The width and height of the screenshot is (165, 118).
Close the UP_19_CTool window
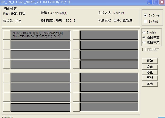(162, 2)
